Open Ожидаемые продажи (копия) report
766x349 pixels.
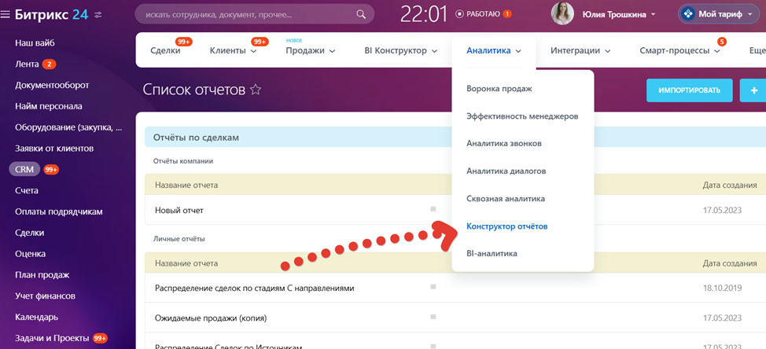click(x=211, y=318)
